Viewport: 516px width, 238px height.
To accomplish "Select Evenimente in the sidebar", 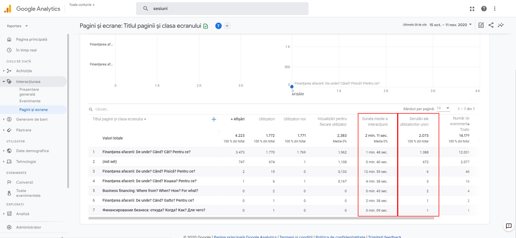I will [30, 101].
